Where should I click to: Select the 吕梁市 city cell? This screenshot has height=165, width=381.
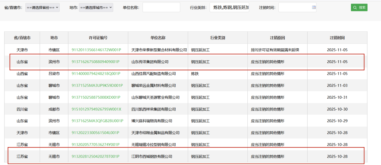pyautogui.click(x=54, y=74)
